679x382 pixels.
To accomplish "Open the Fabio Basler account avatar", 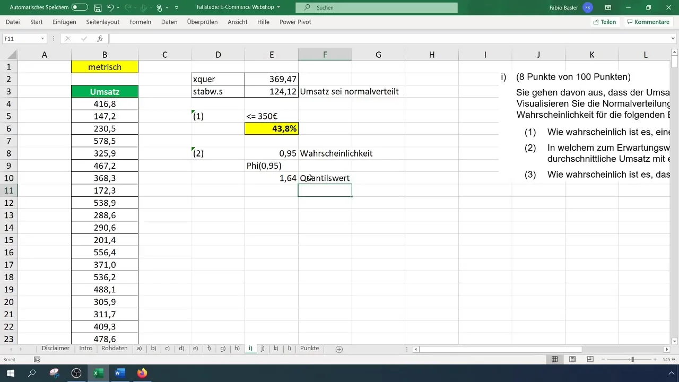I will [587, 7].
